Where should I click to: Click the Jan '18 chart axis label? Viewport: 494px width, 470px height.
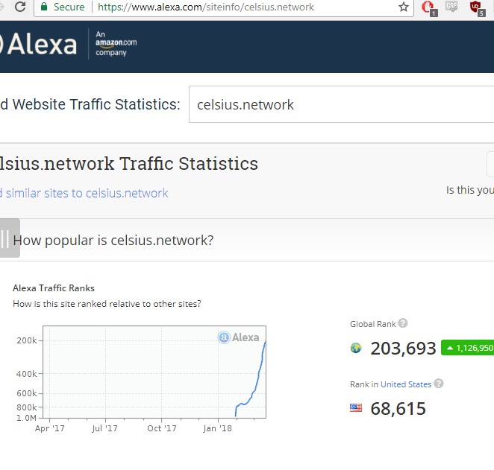pos(217,428)
